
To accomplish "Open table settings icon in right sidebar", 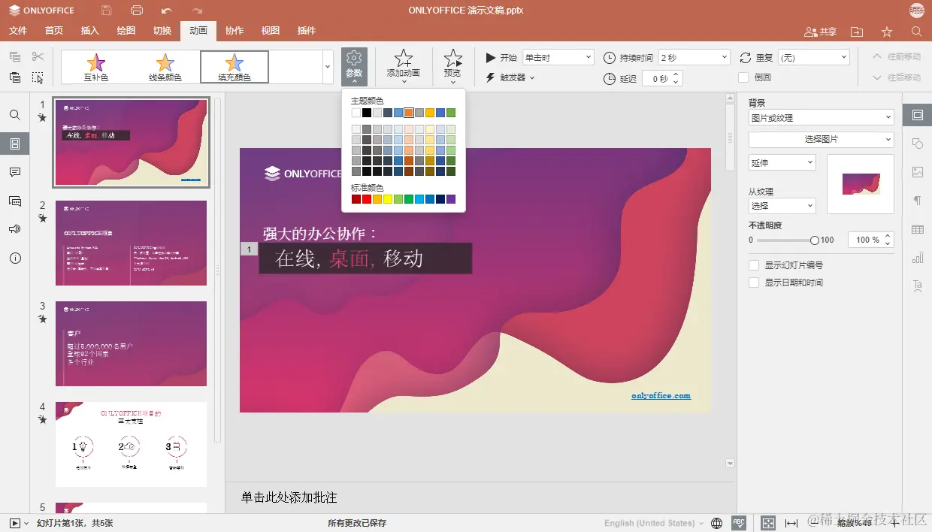I will point(918,230).
